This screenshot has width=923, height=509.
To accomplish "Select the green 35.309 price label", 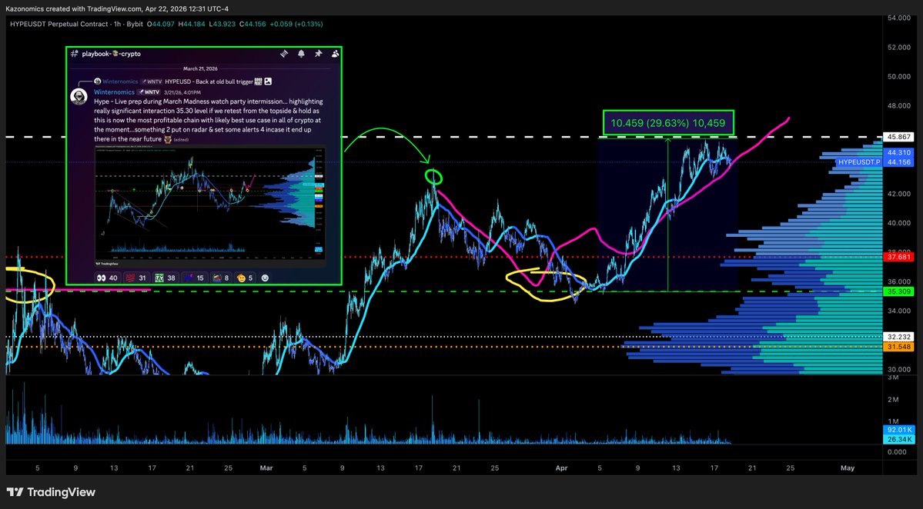I will pyautogui.click(x=899, y=291).
